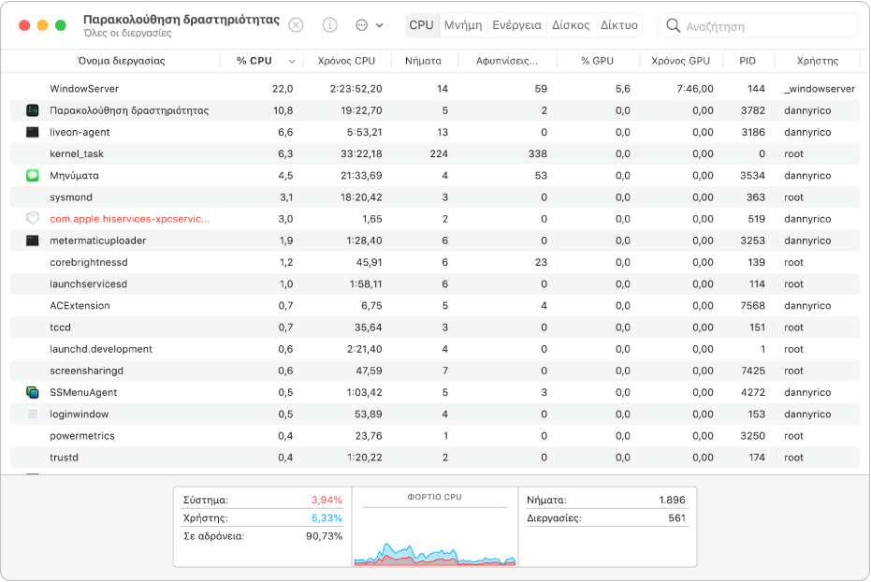Viewport: 871px width, 582px height.
Task: Select the screensharingd process name
Action: click(87, 371)
